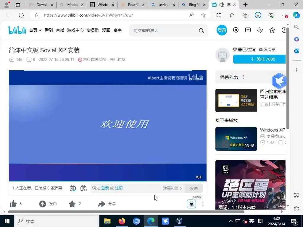Open the dynamics pinwheel icon
Image resolution: width=303 pixels, height=227 pixels.
pos(260,30)
